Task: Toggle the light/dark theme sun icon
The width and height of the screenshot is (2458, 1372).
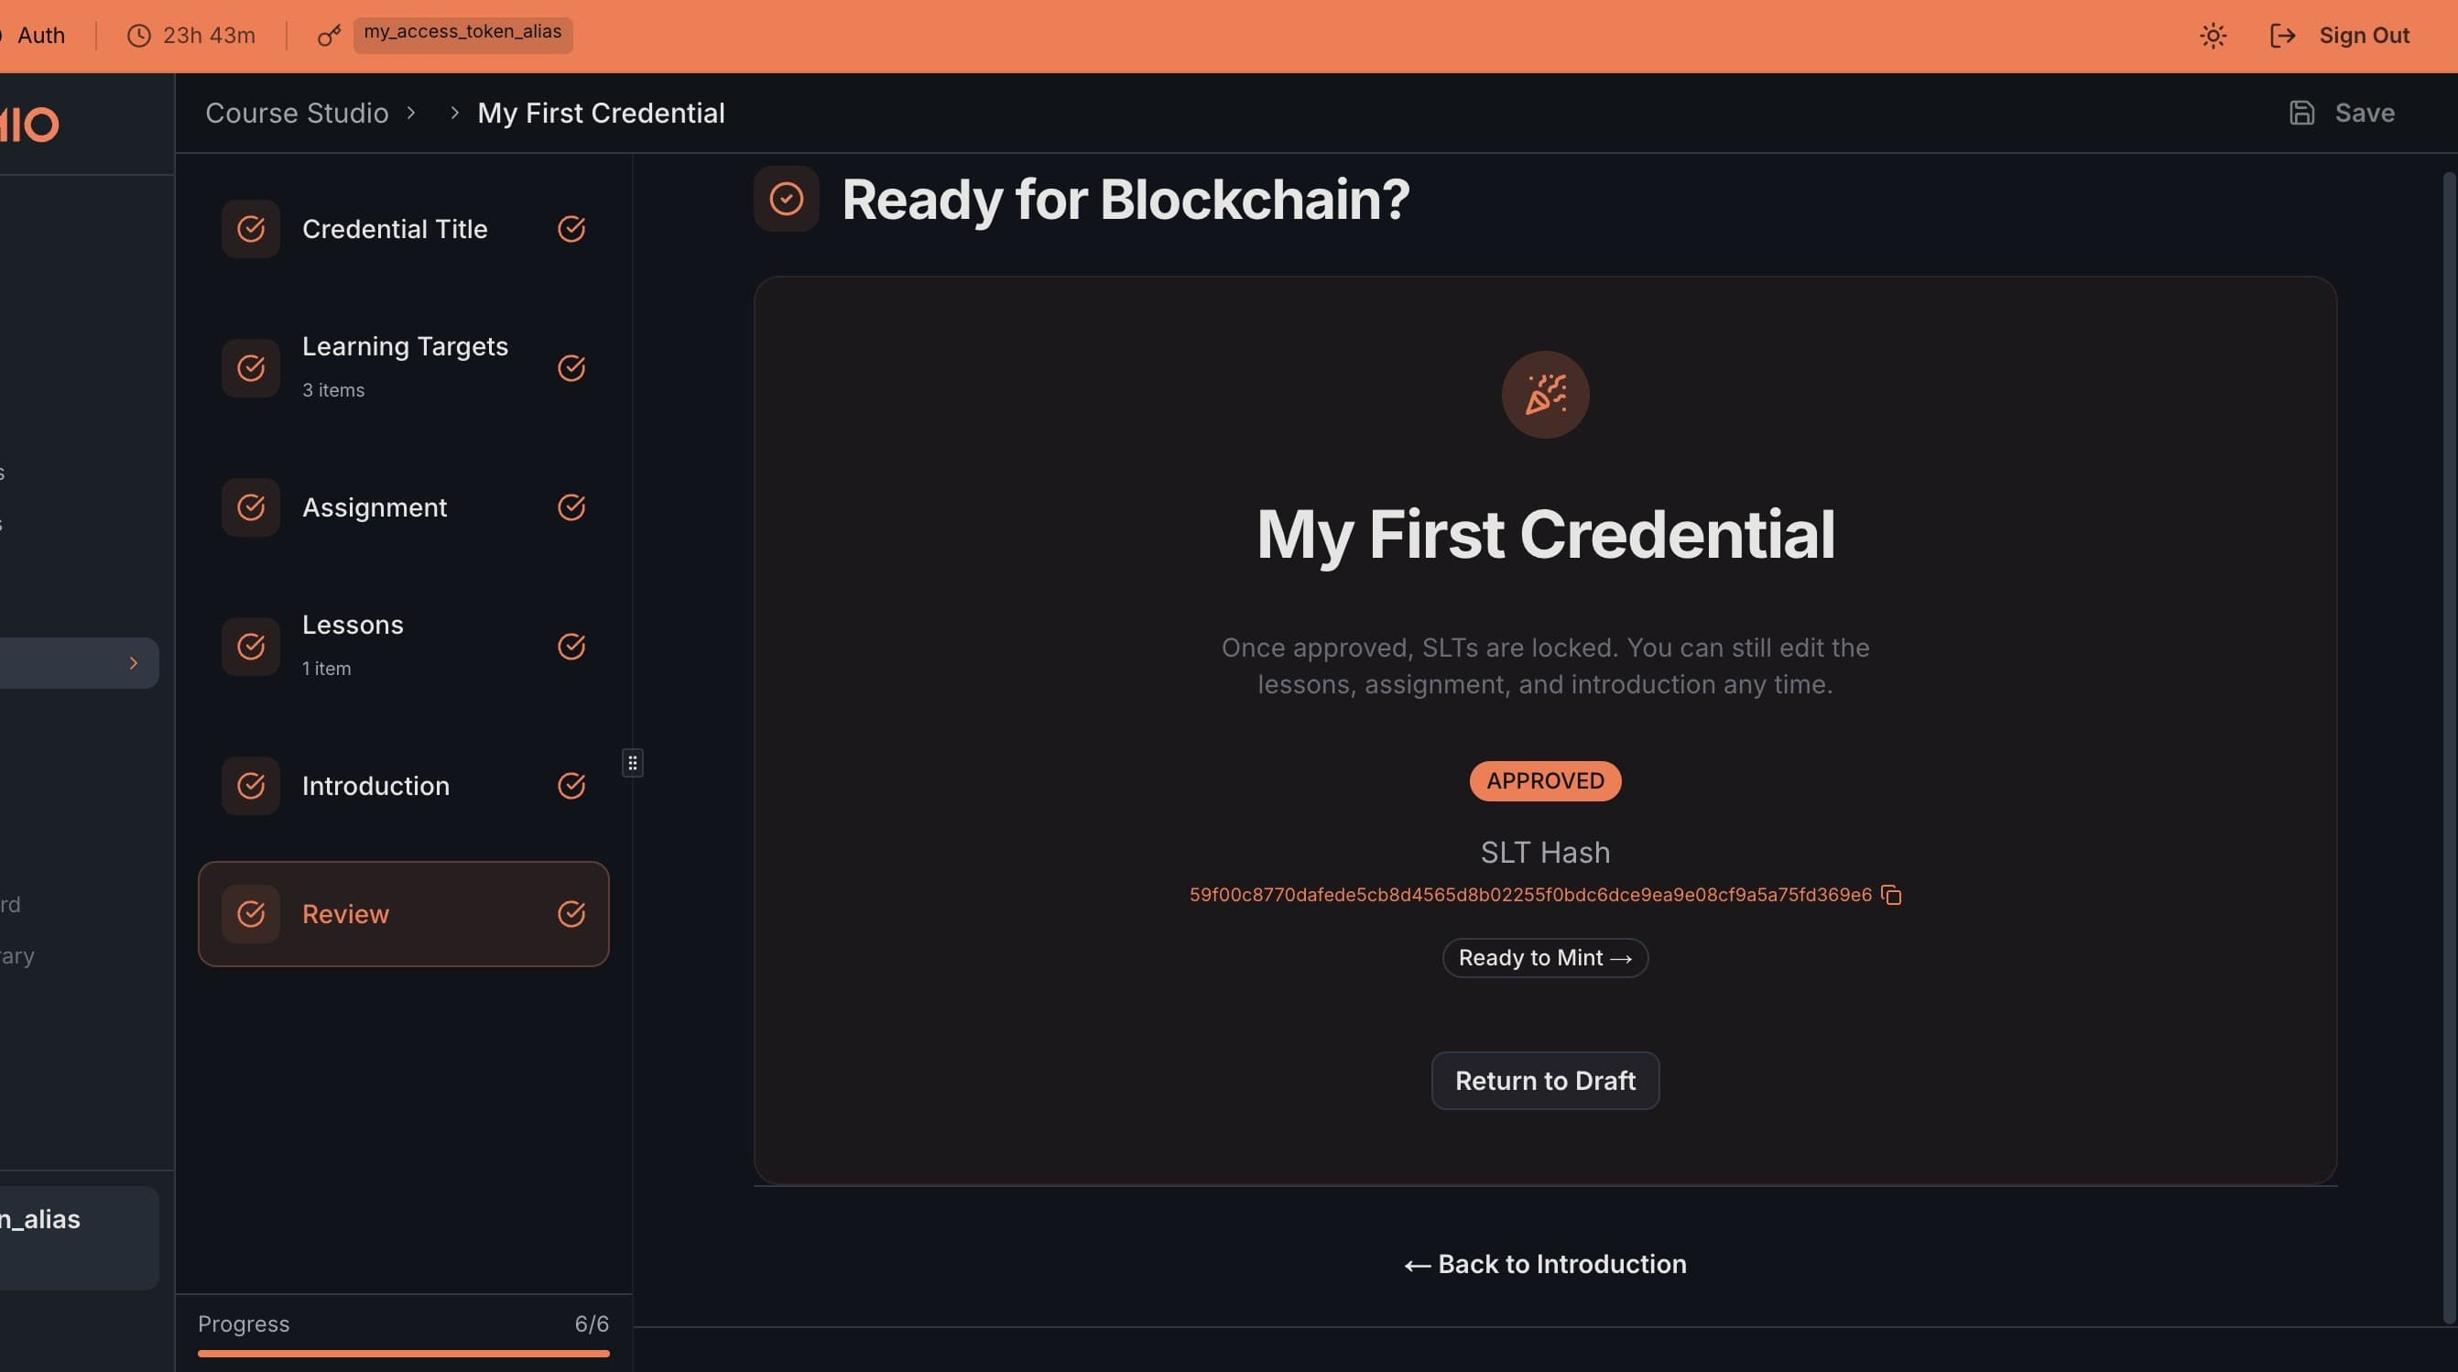Action: pos(2213,37)
